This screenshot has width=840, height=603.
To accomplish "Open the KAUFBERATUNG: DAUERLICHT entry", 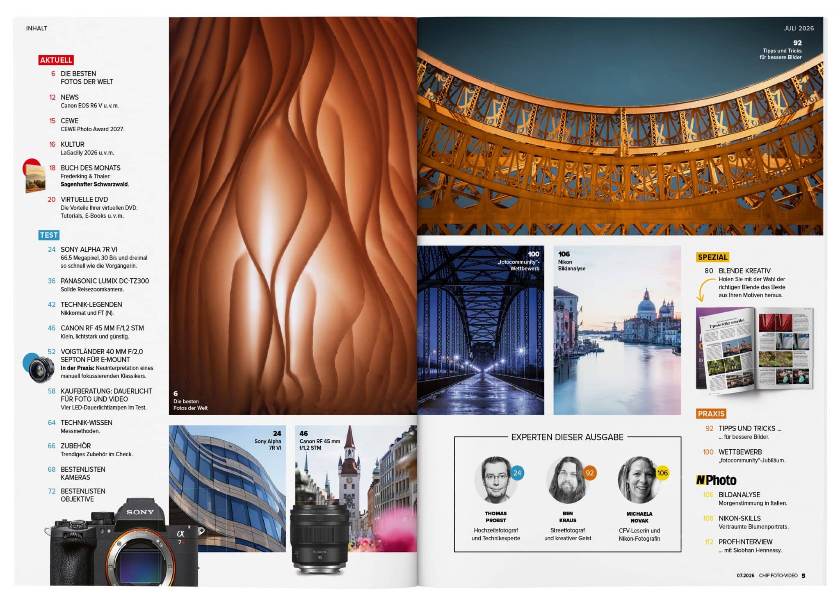I will point(106,395).
